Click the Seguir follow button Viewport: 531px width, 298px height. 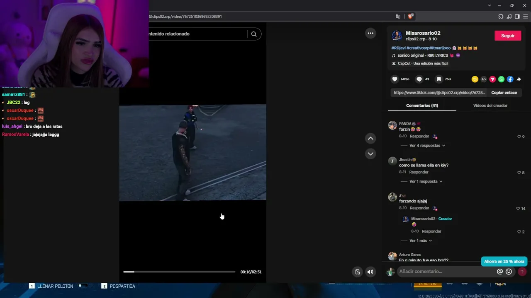point(508,36)
